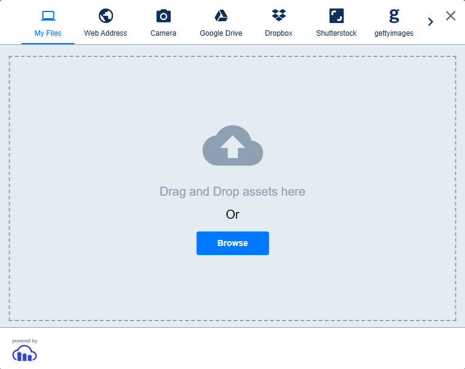Open the Google Drive icon source
This screenshot has width=465, height=369.
click(x=221, y=16)
